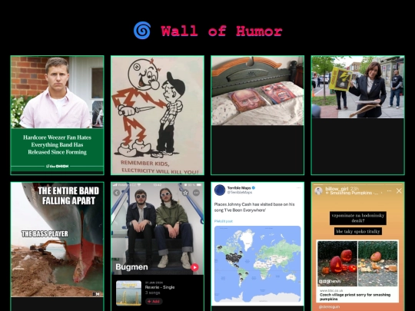Image resolution: width=415 pixels, height=311 pixels.
Task: Click the Bugmen artist name text
Action: (131, 266)
